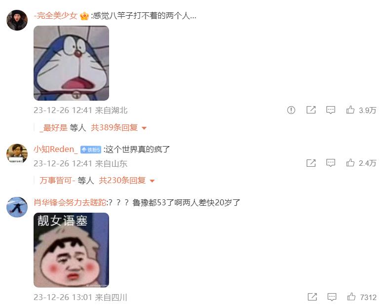Expand the 共389条回复 replies
Screen dimensions: 384x305
click(114, 127)
